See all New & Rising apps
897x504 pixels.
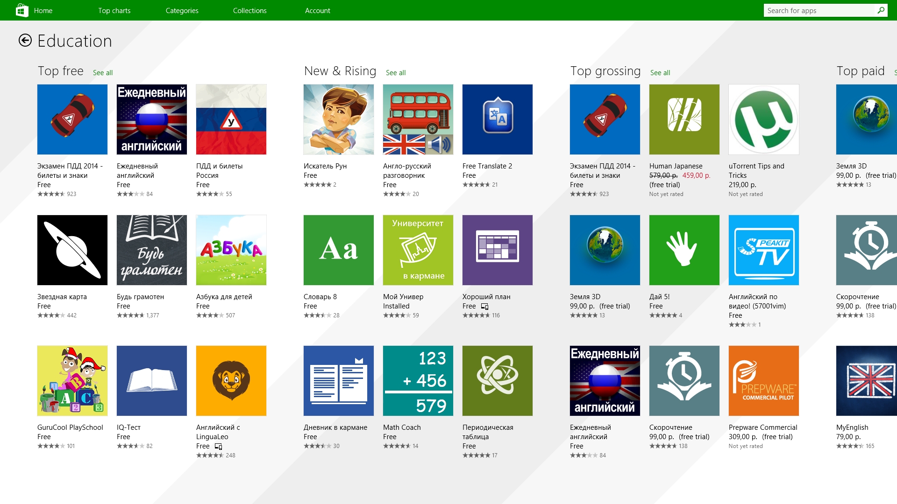click(x=396, y=73)
